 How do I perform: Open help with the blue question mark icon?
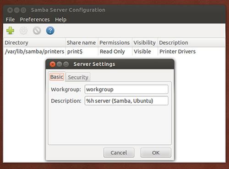(x=50, y=31)
